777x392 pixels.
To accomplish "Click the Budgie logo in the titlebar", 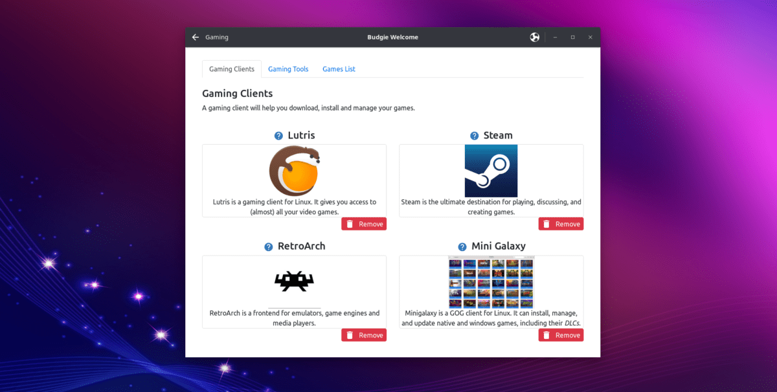I will [534, 37].
